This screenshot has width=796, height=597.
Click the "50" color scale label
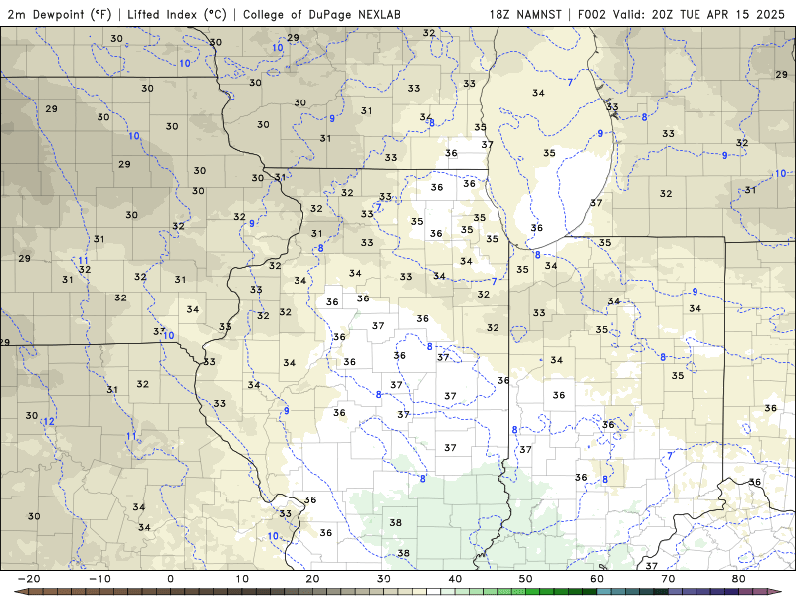click(x=526, y=579)
